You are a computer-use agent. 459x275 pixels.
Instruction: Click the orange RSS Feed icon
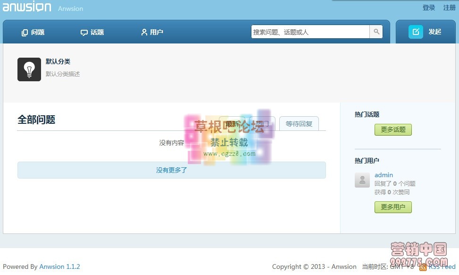pyautogui.click(x=424, y=266)
